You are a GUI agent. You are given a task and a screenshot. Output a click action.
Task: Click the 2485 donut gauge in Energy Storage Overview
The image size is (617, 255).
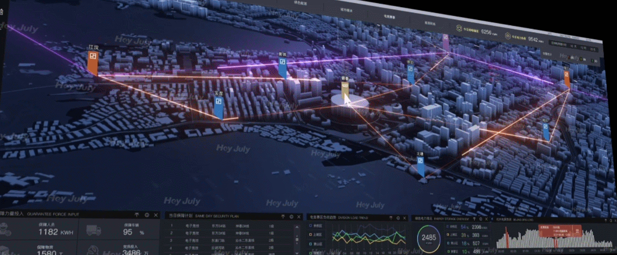click(x=429, y=239)
